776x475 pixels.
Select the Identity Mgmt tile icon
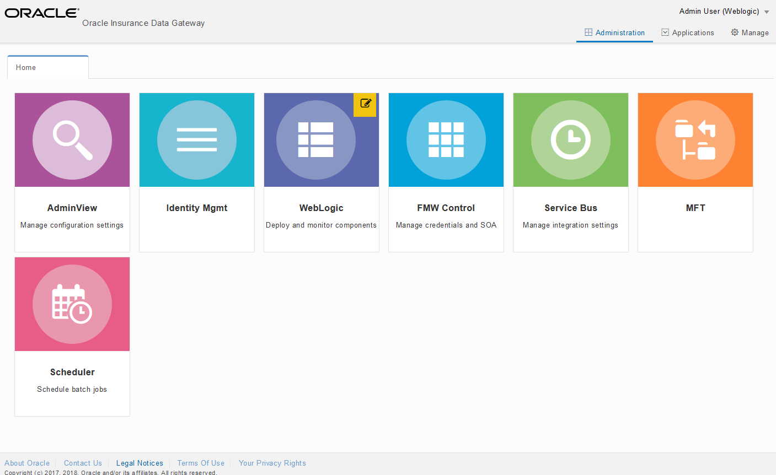pos(196,139)
